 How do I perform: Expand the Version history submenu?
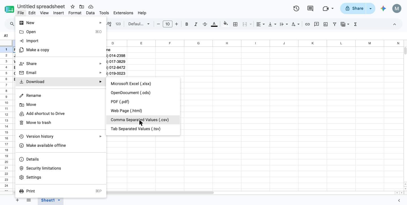point(61,136)
